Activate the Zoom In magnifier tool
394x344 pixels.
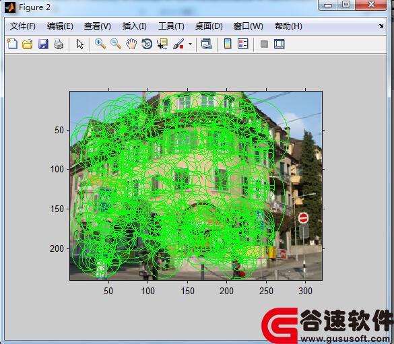coord(100,44)
